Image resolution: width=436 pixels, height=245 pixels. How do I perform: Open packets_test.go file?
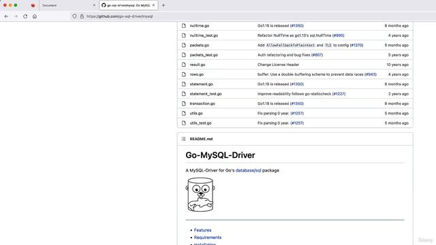204,54
